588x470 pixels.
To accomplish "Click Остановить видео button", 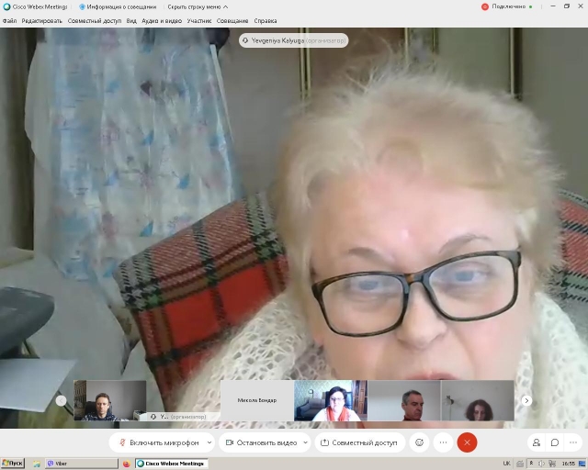I will (x=261, y=442).
